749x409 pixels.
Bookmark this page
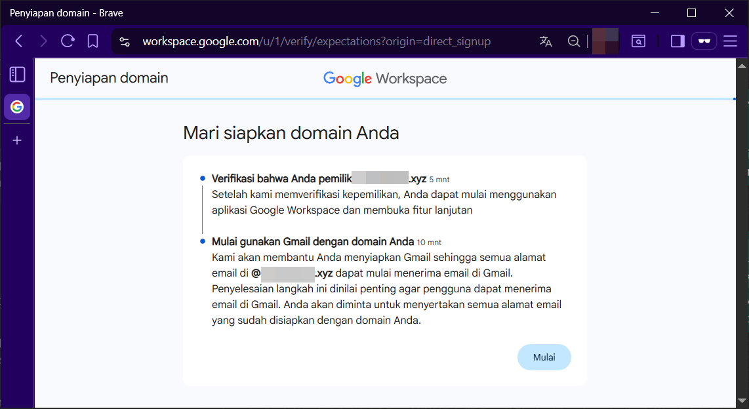[92, 41]
